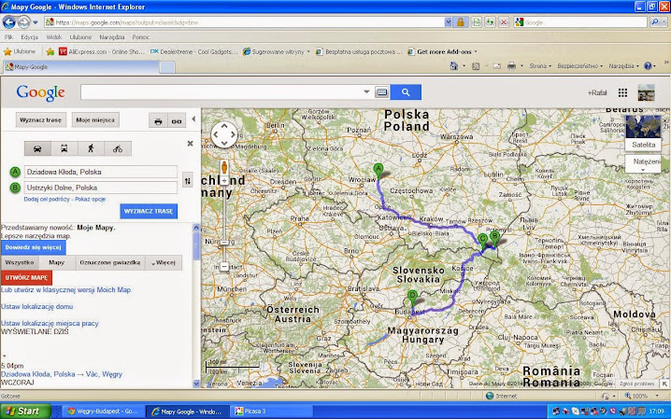
Task: Select the public transit mode icon
Action: pos(64,148)
